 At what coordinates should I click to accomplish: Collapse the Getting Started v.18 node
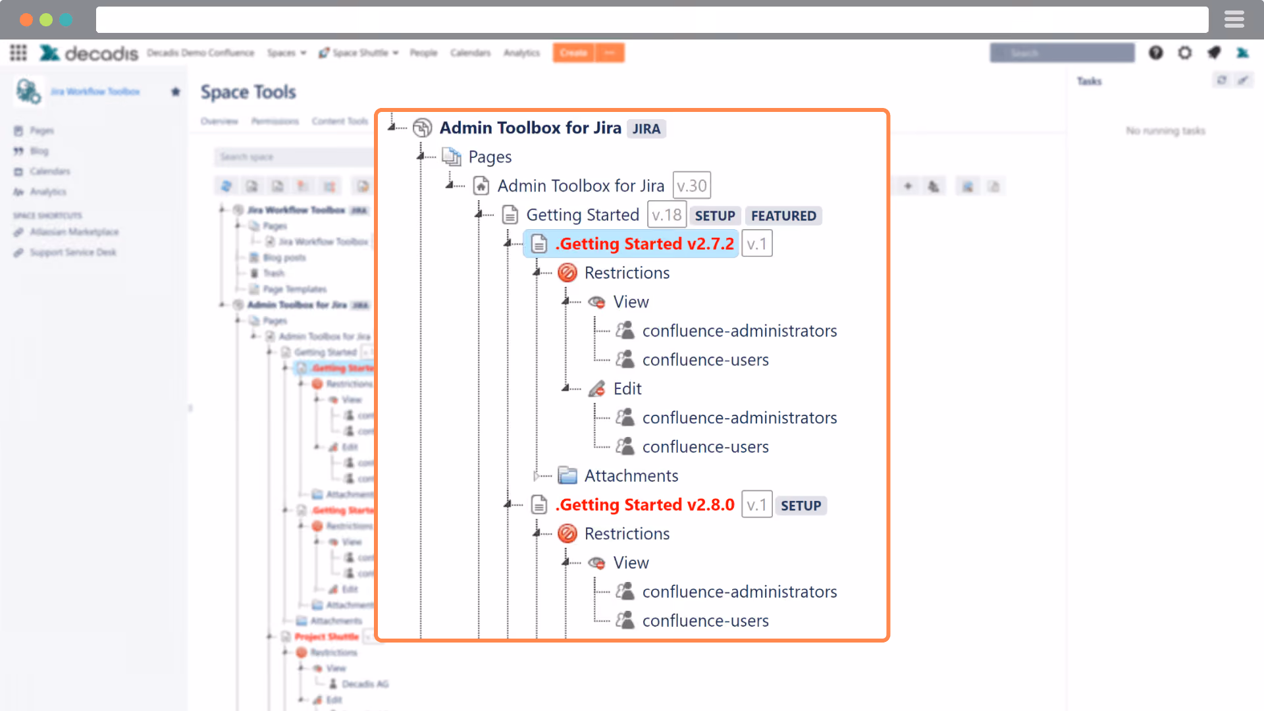pyautogui.click(x=479, y=213)
